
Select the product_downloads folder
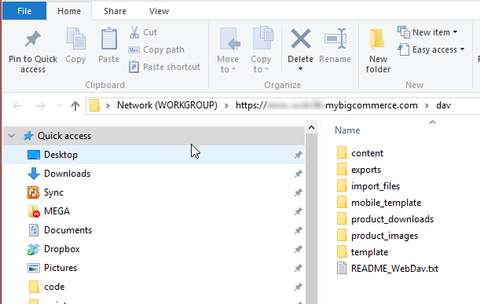(x=385, y=219)
